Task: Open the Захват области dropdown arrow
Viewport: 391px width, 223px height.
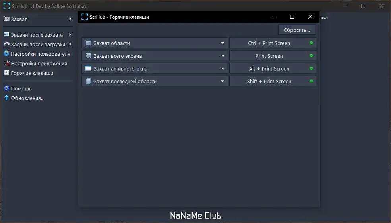Action: pyautogui.click(x=223, y=43)
